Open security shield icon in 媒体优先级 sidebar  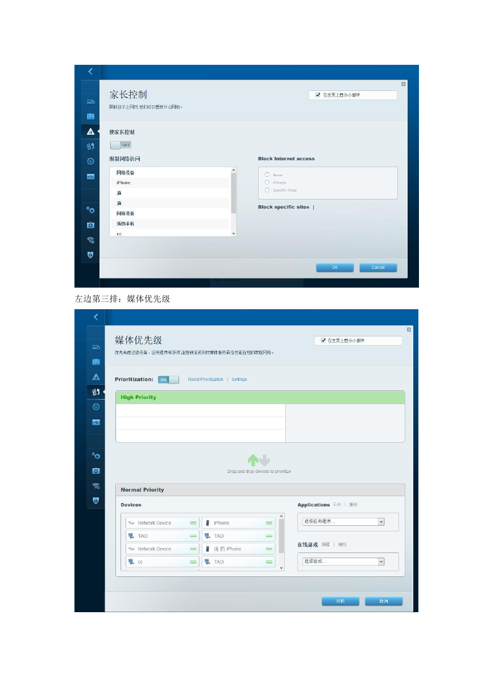point(96,501)
